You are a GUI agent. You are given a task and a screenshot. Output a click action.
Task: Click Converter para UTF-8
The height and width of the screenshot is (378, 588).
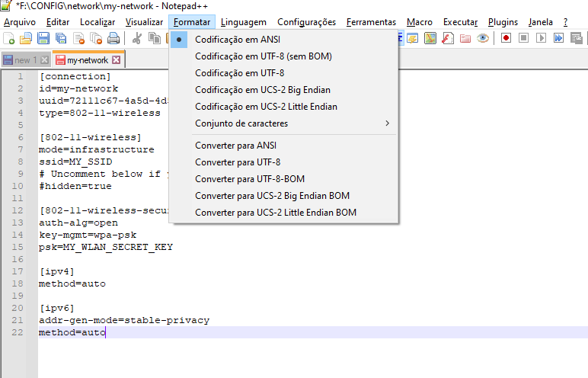284,162
